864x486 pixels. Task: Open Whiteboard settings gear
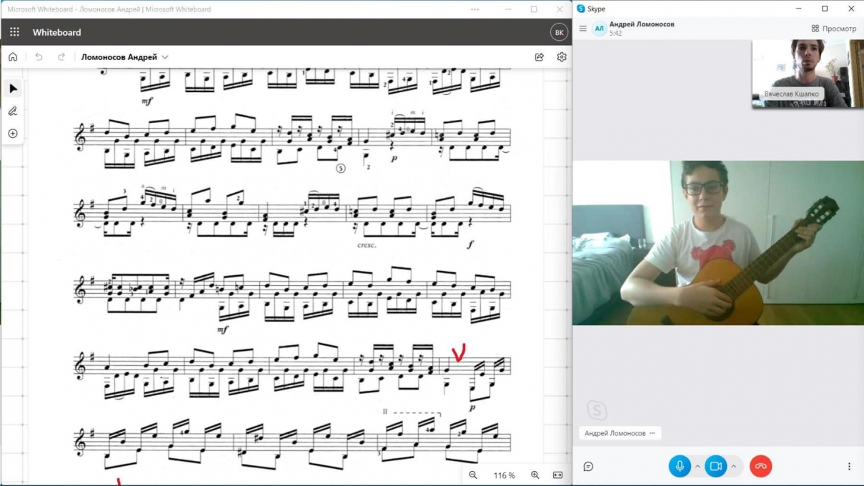click(562, 57)
